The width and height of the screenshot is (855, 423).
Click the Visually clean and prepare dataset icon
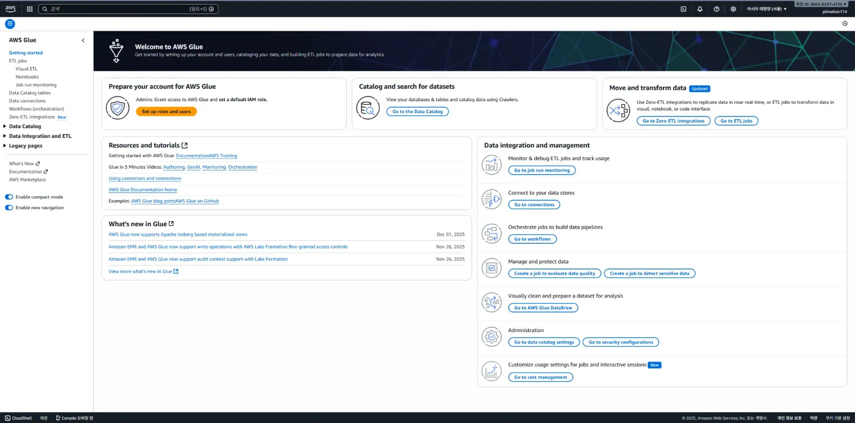492,302
